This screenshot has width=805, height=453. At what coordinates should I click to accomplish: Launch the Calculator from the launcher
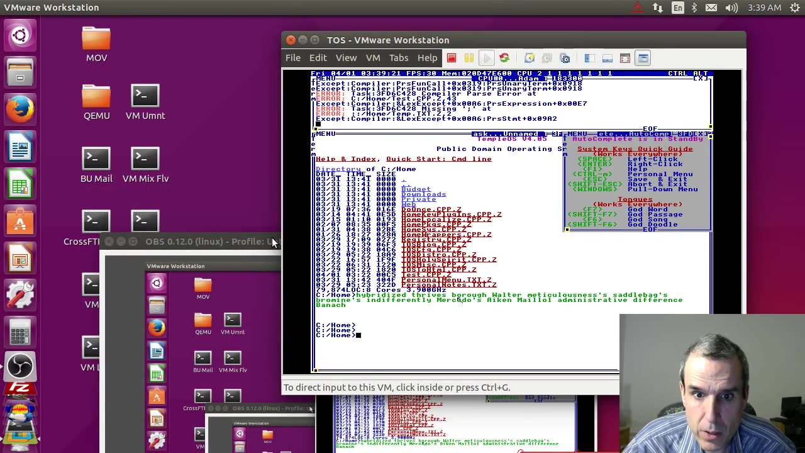[x=19, y=332]
